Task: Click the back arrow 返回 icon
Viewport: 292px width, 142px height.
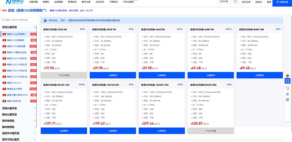Action: [x=4, y=10]
